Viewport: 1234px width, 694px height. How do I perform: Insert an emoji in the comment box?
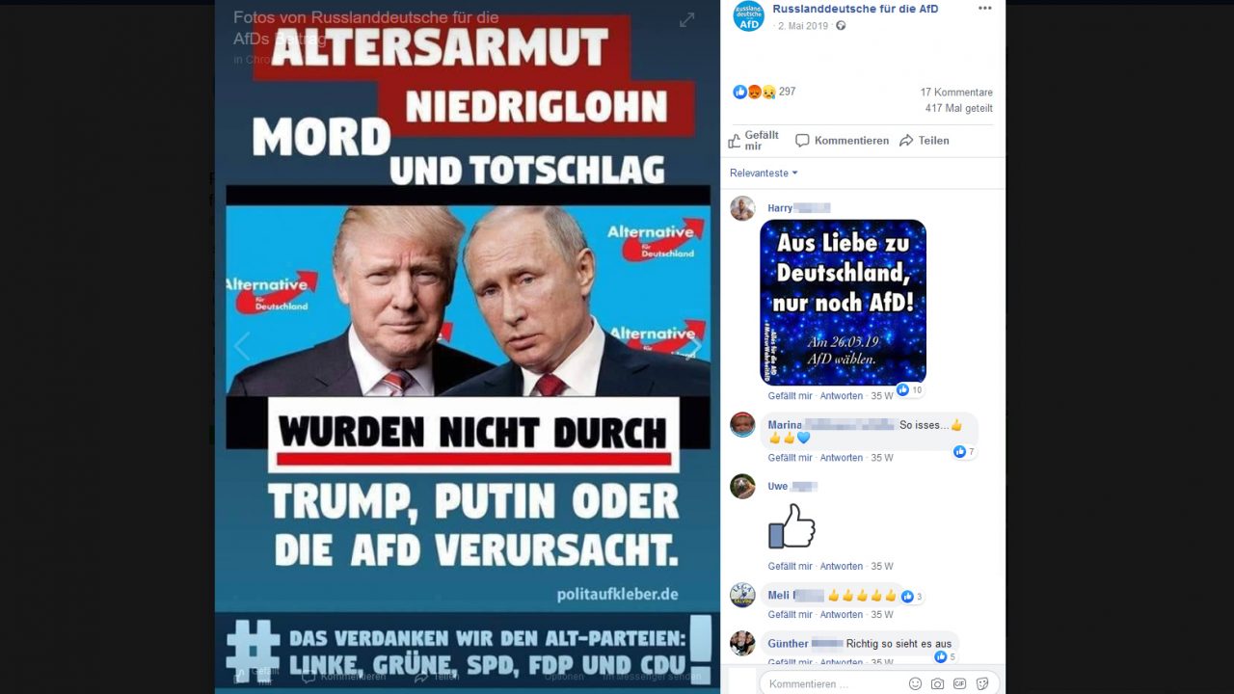[x=915, y=683]
